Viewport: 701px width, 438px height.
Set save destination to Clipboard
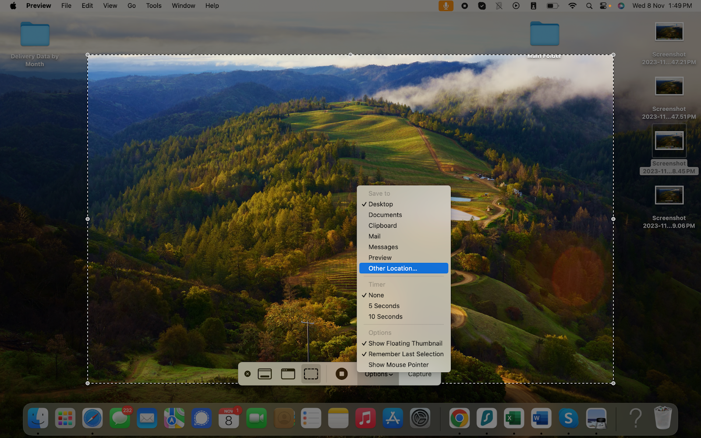382,226
